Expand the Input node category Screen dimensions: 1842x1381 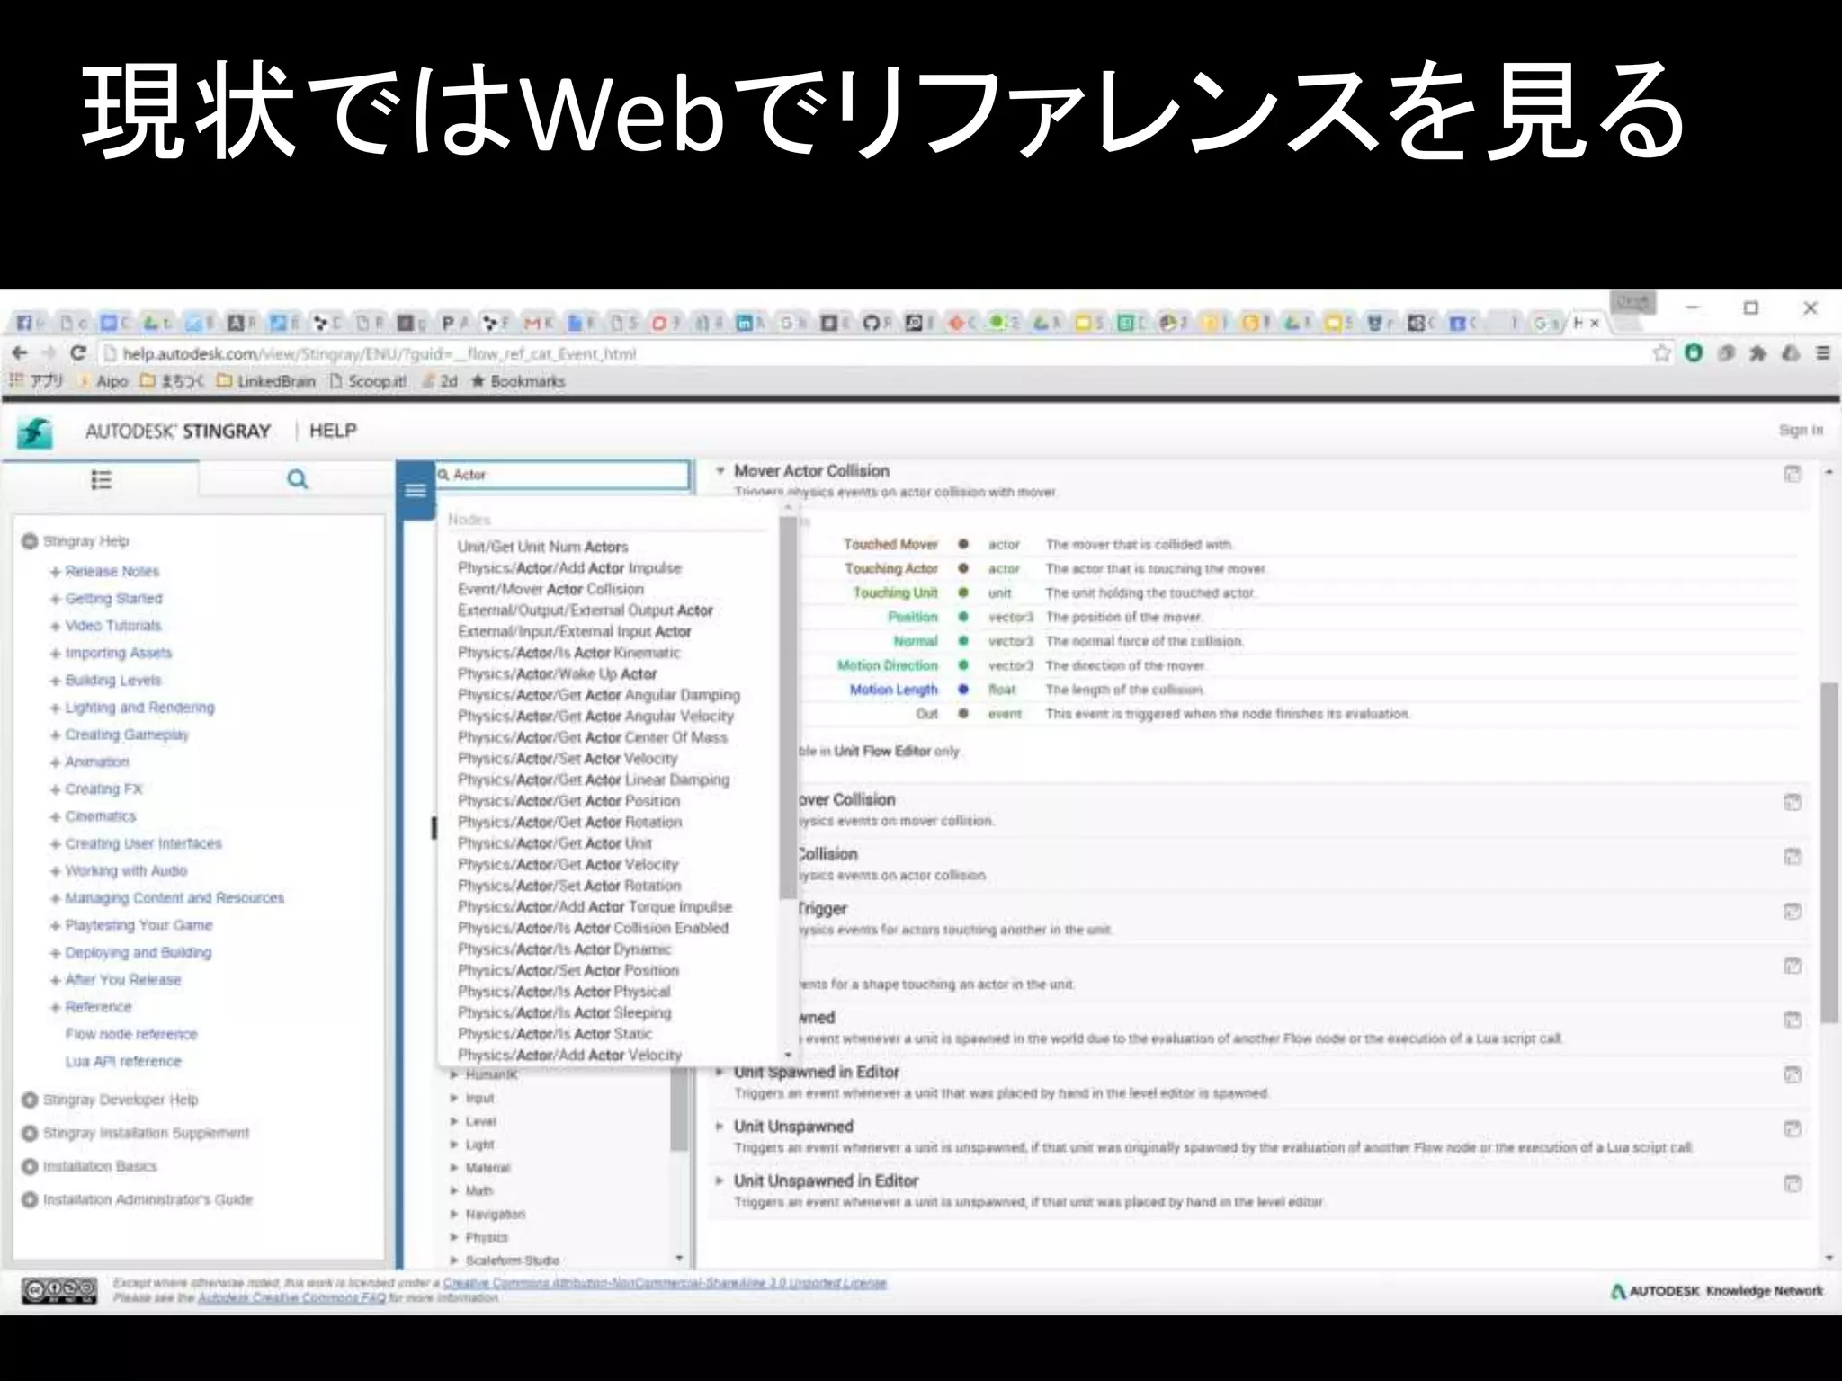pyautogui.click(x=455, y=1098)
